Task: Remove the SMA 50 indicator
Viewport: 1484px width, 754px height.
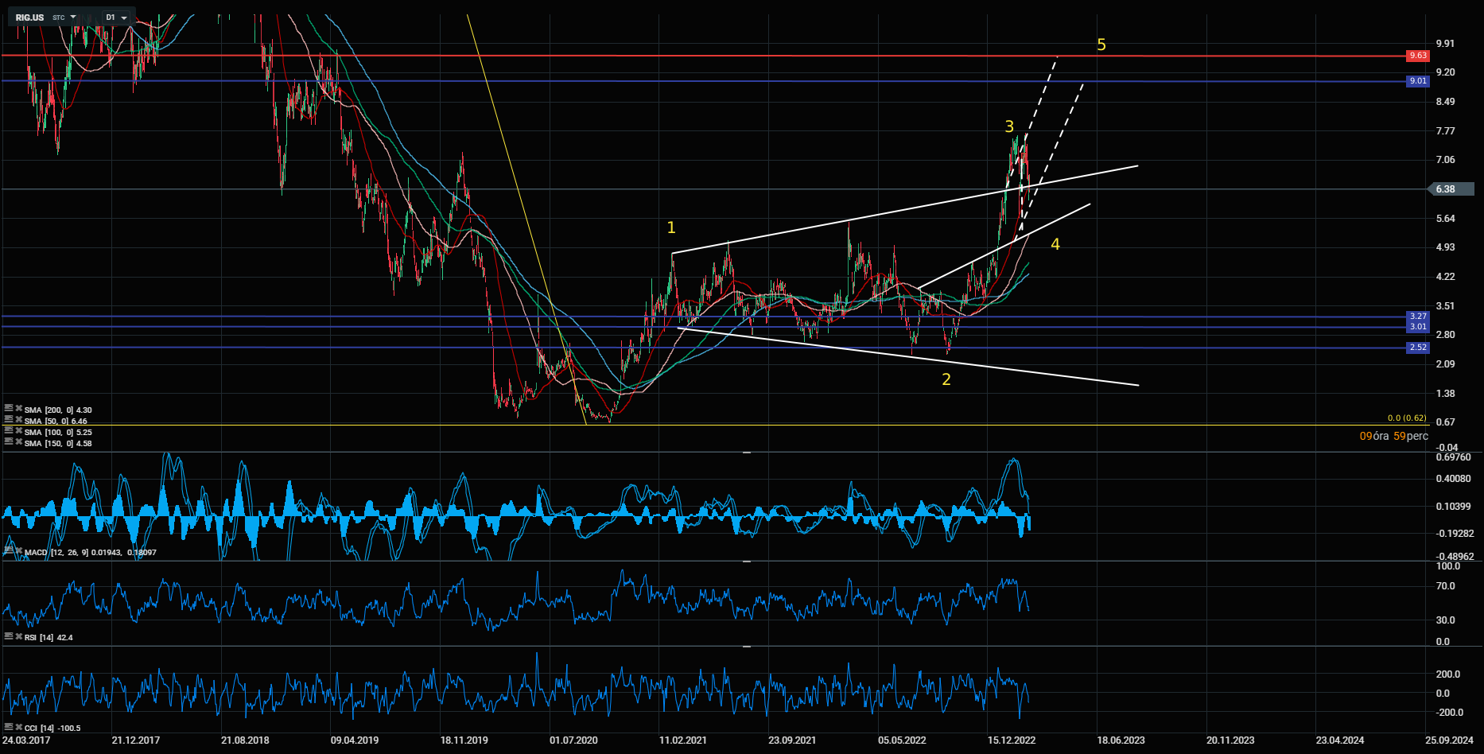Action: 18,418
